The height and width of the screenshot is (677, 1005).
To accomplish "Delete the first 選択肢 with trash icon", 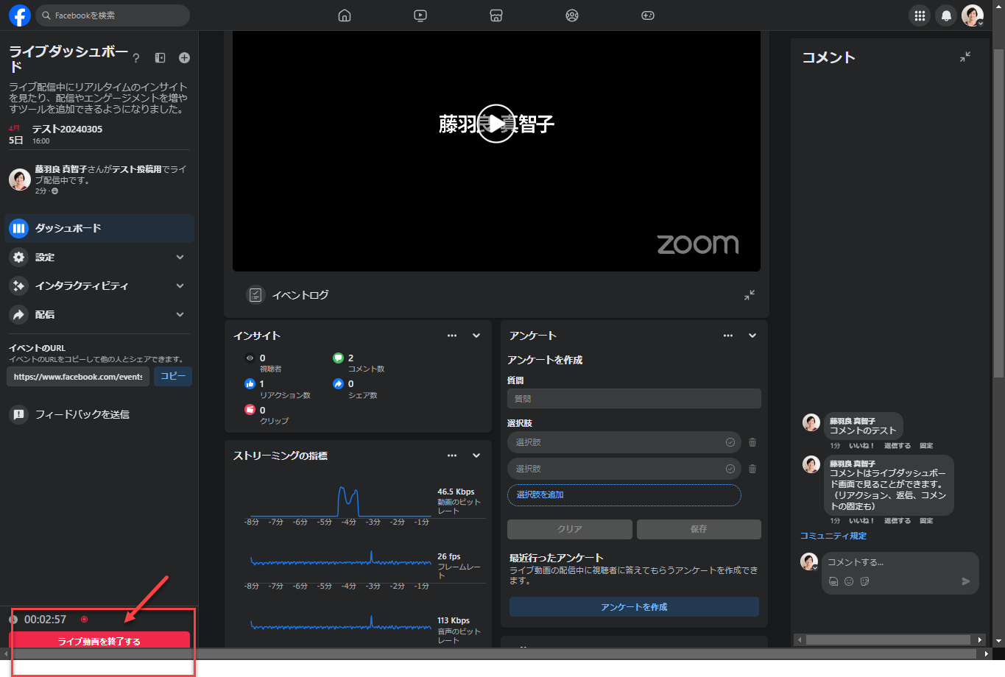I will pos(752,442).
